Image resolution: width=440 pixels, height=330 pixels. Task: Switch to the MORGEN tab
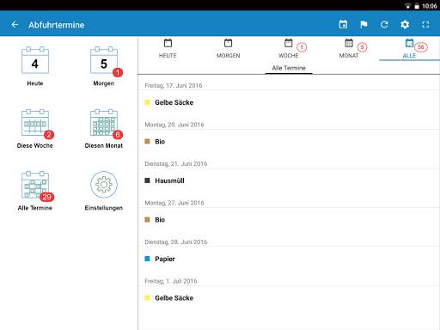tap(229, 48)
